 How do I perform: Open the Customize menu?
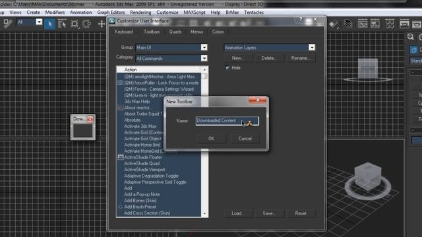(167, 13)
